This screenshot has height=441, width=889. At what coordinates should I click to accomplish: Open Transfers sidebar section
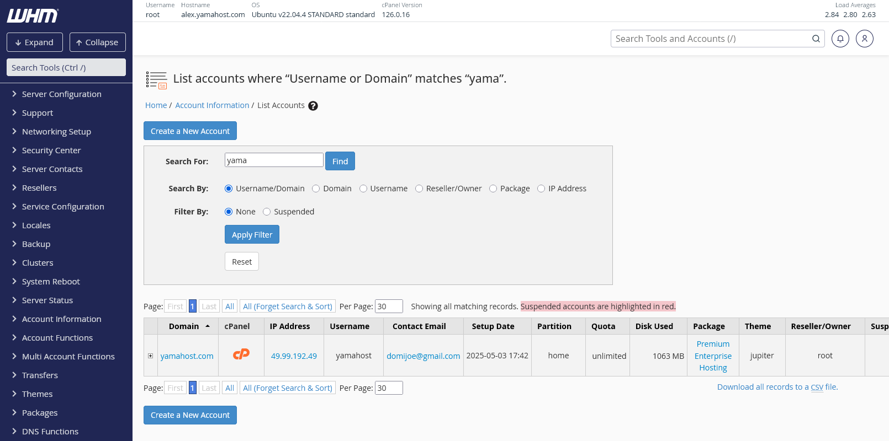pyautogui.click(x=66, y=375)
